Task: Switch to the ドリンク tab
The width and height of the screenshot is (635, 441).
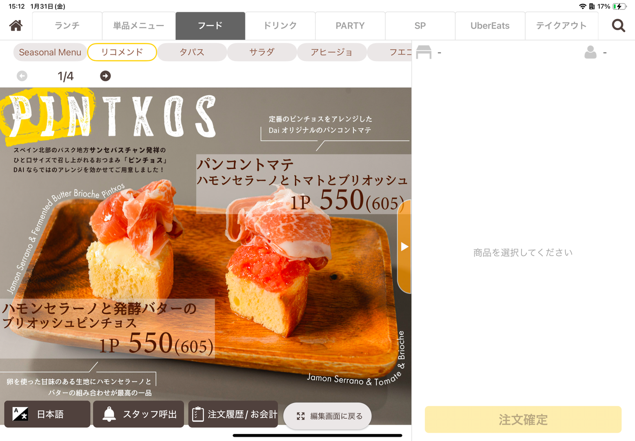Action: click(x=280, y=26)
